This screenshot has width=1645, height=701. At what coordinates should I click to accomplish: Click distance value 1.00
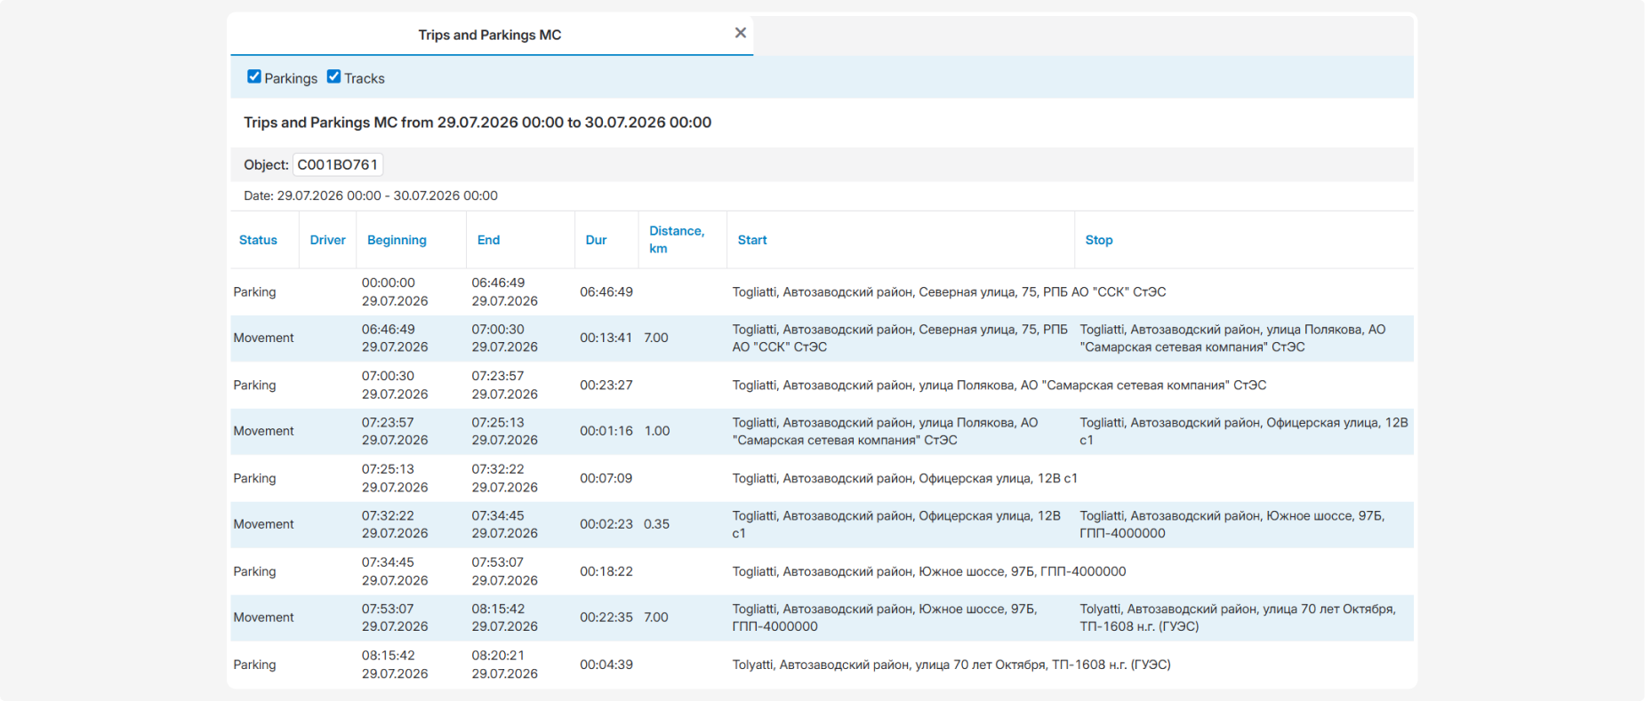pyautogui.click(x=657, y=432)
